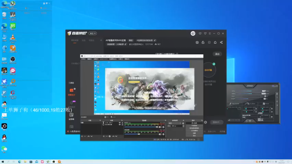Click the 修改 button beside the stream title
Screen dimensions: 292x164
click(131, 40)
